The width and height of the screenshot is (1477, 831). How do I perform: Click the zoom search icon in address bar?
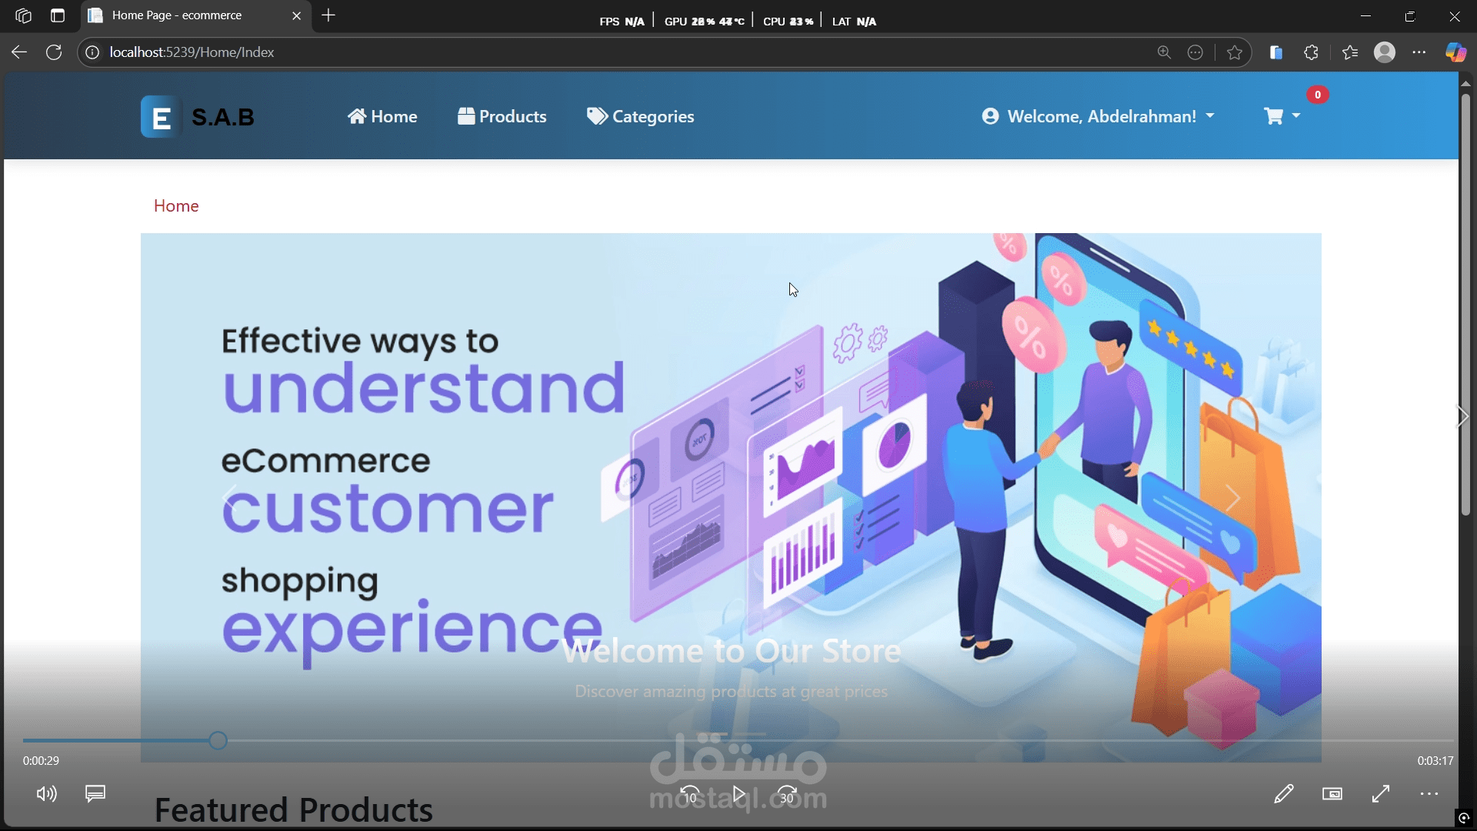1164,52
